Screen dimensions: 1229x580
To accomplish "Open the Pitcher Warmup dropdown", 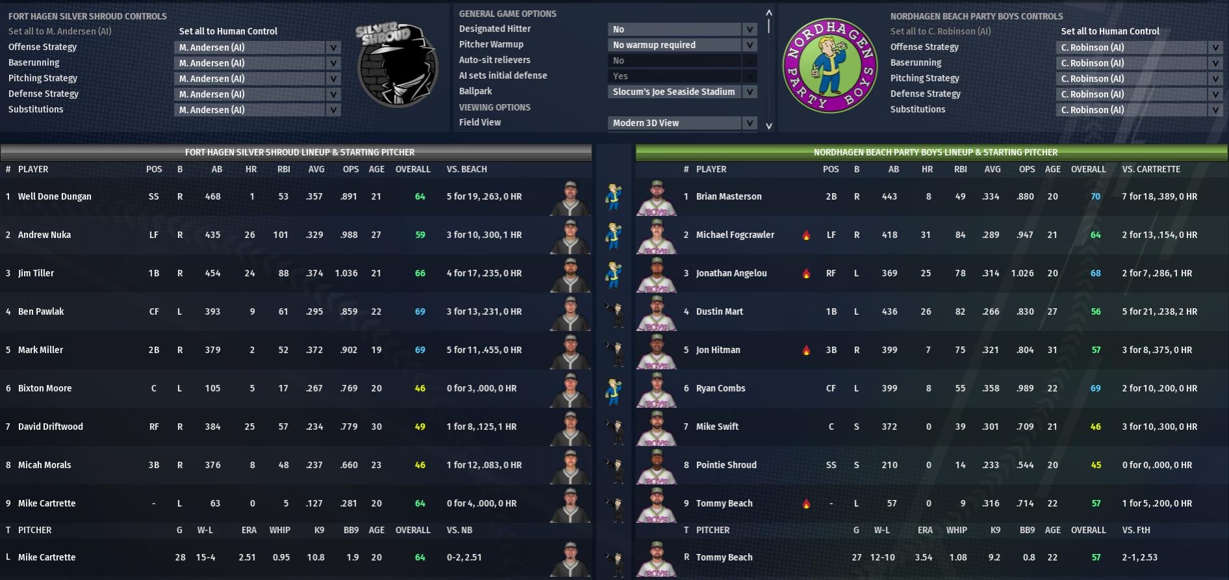I will (682, 45).
